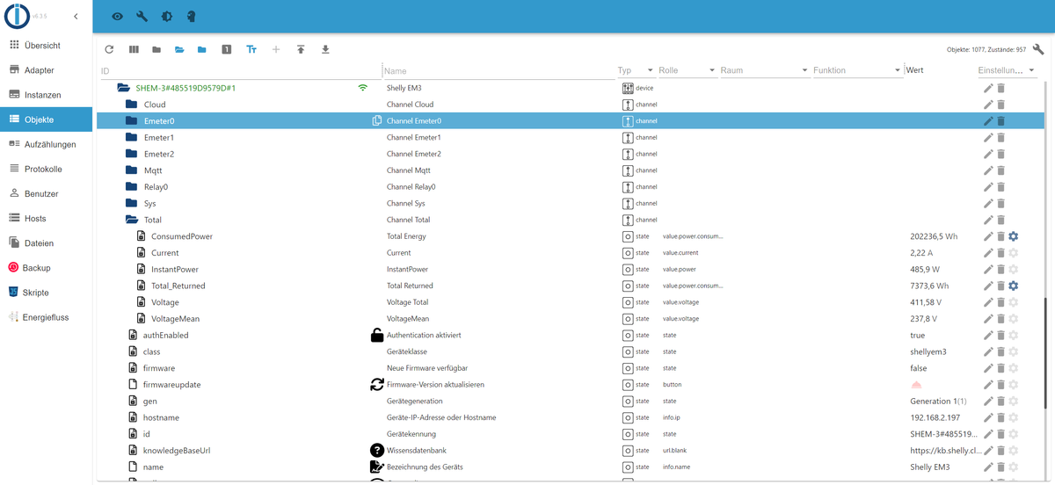This screenshot has height=485, width=1055.
Task: Open the Funktion filter dropdown
Action: tap(857, 70)
